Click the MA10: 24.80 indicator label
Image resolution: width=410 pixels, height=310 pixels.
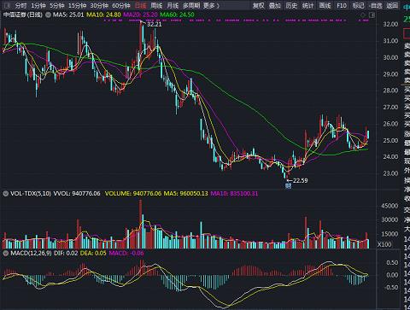coord(103,15)
